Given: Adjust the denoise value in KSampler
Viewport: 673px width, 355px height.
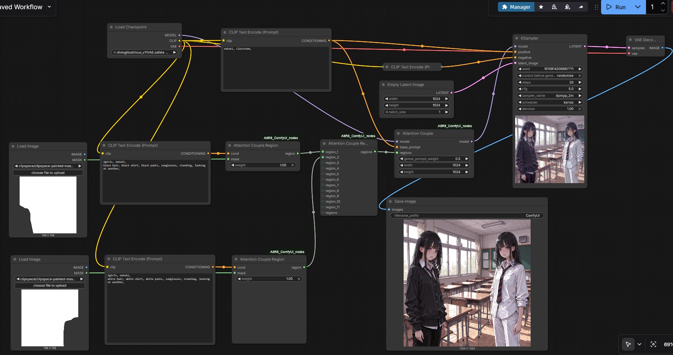Looking at the screenshot, I should [x=550, y=109].
